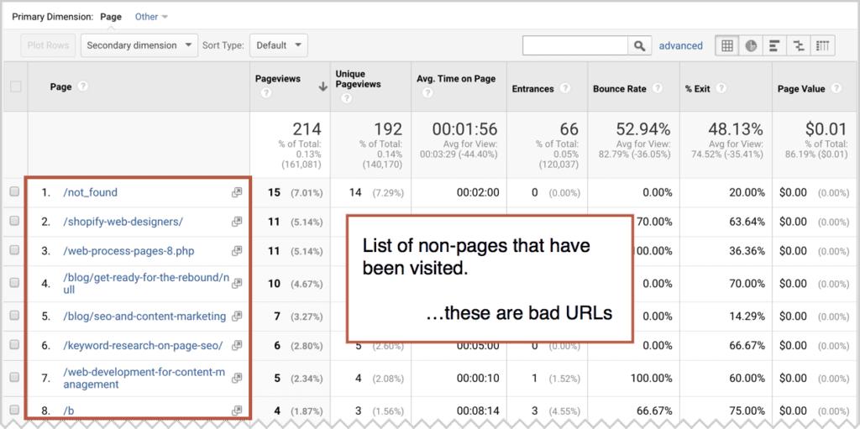The height and width of the screenshot is (429, 860).
Task: Tick checkbox for get-ready-for-the-rebound row
Action: coord(14,283)
